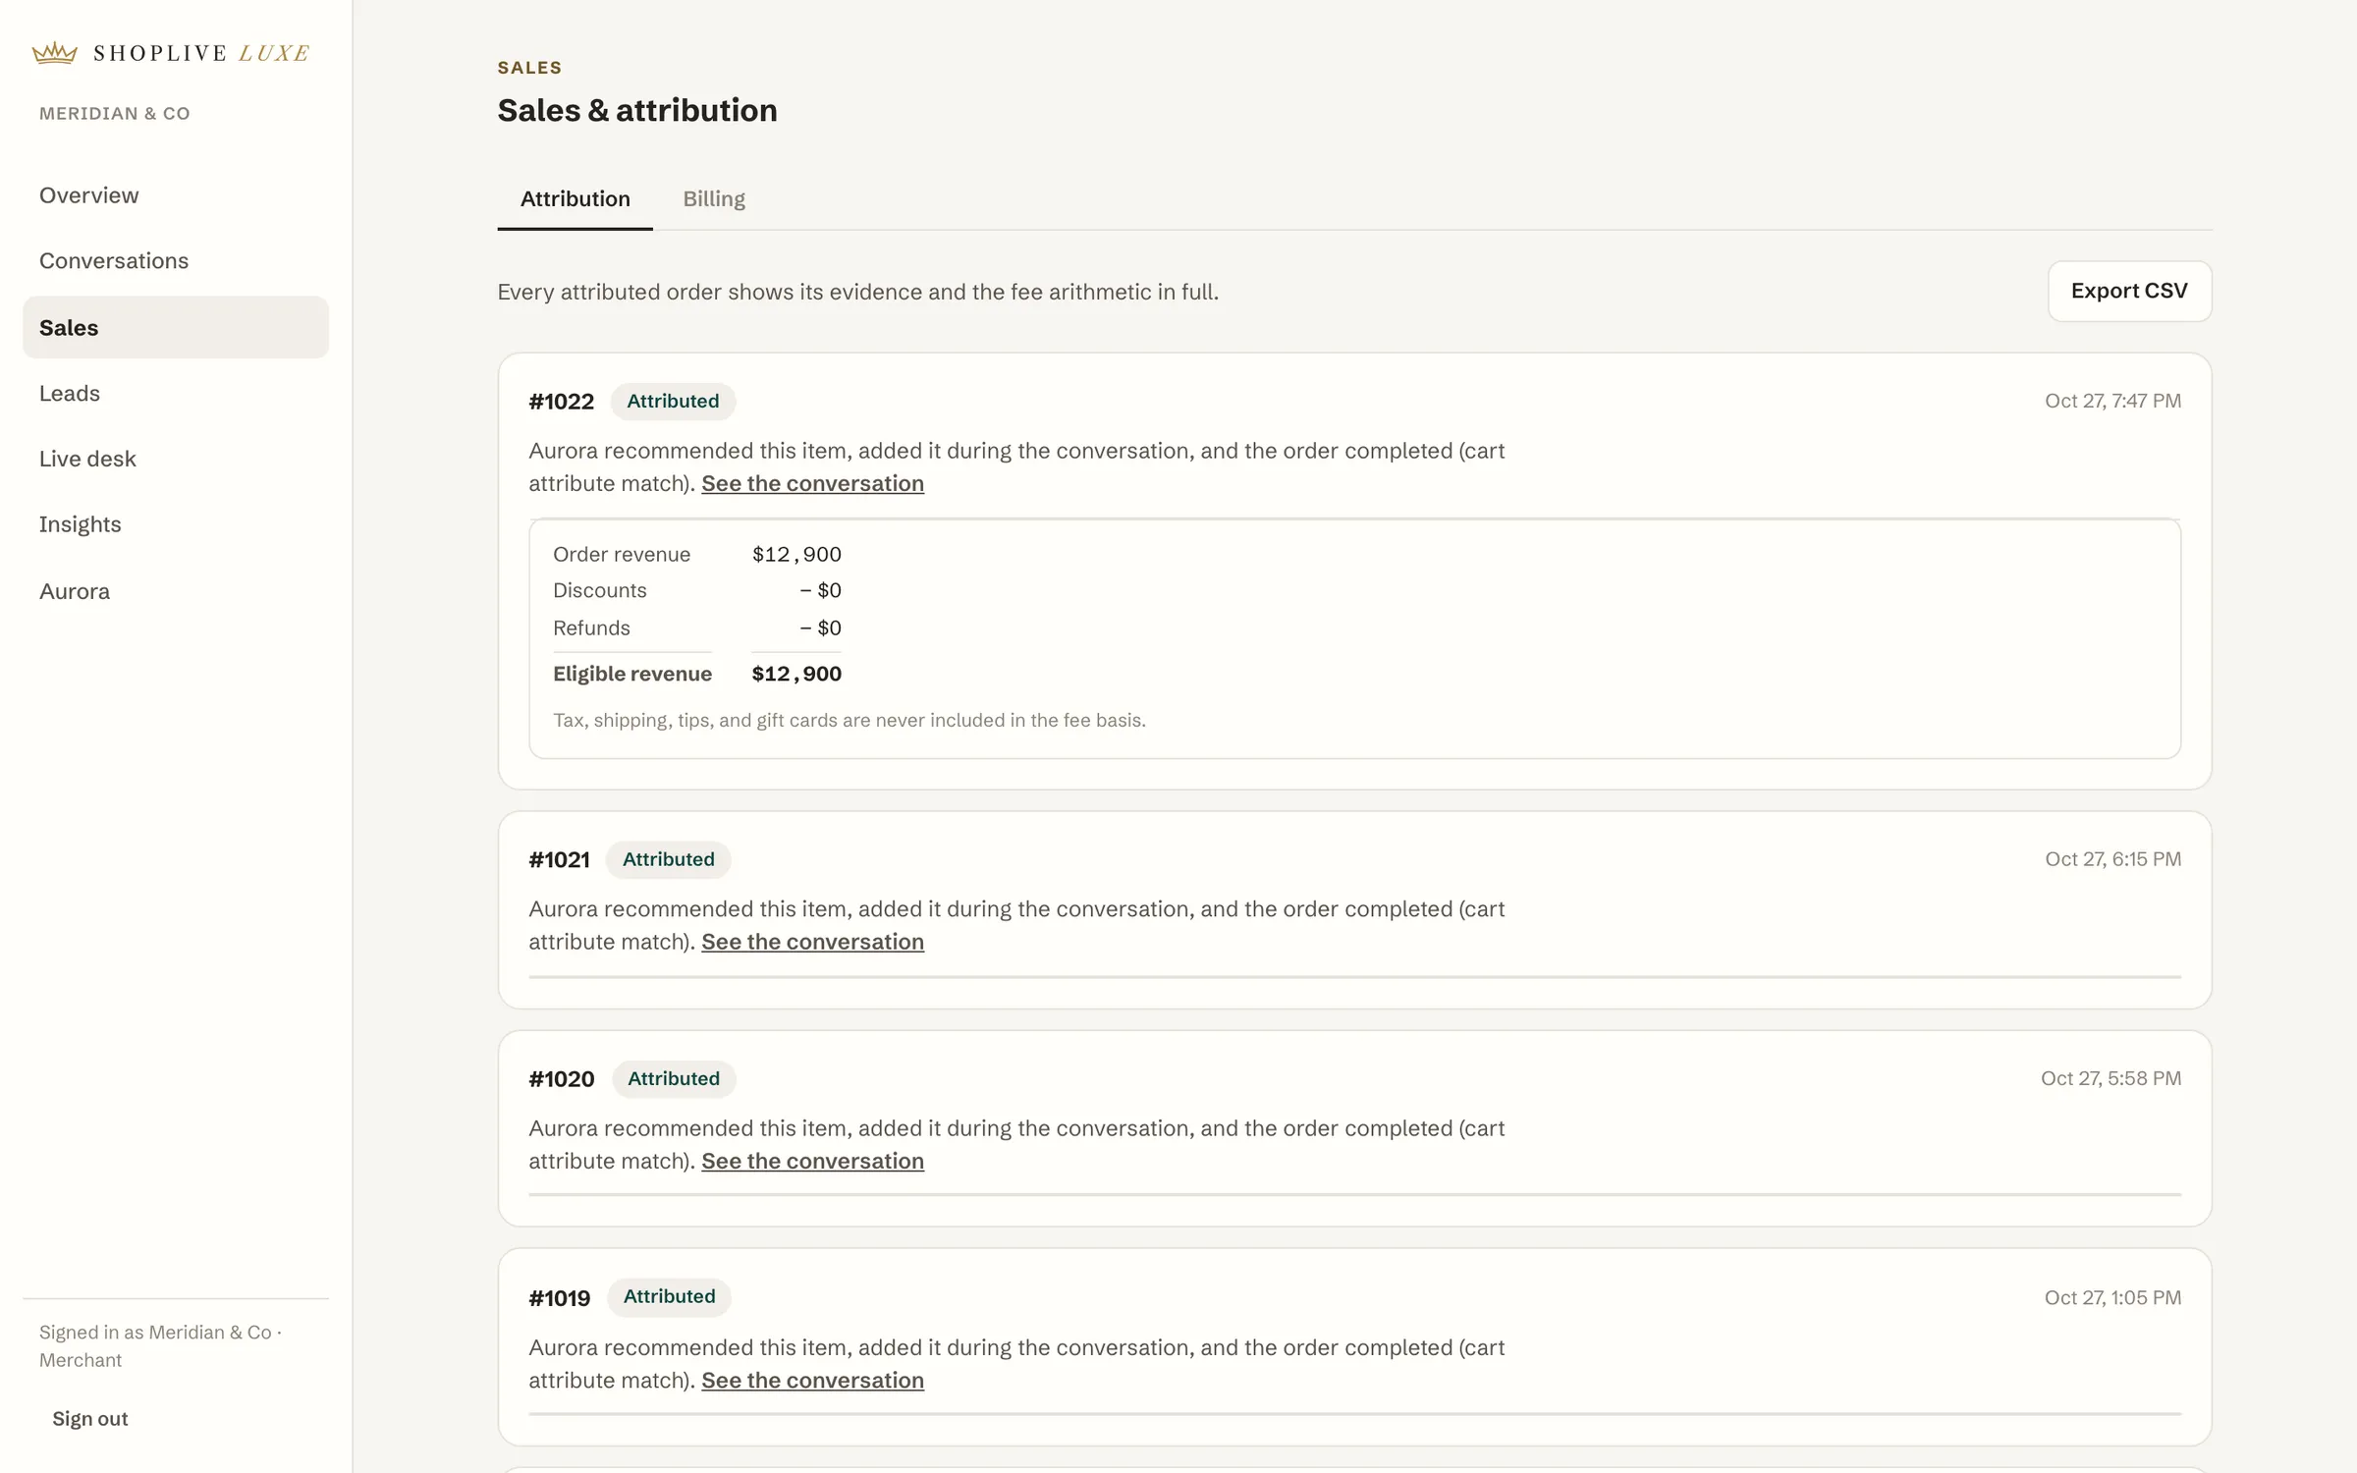Click the tax and shipping fee basis note
Screen dimensions: 2357x1473
coord(850,720)
